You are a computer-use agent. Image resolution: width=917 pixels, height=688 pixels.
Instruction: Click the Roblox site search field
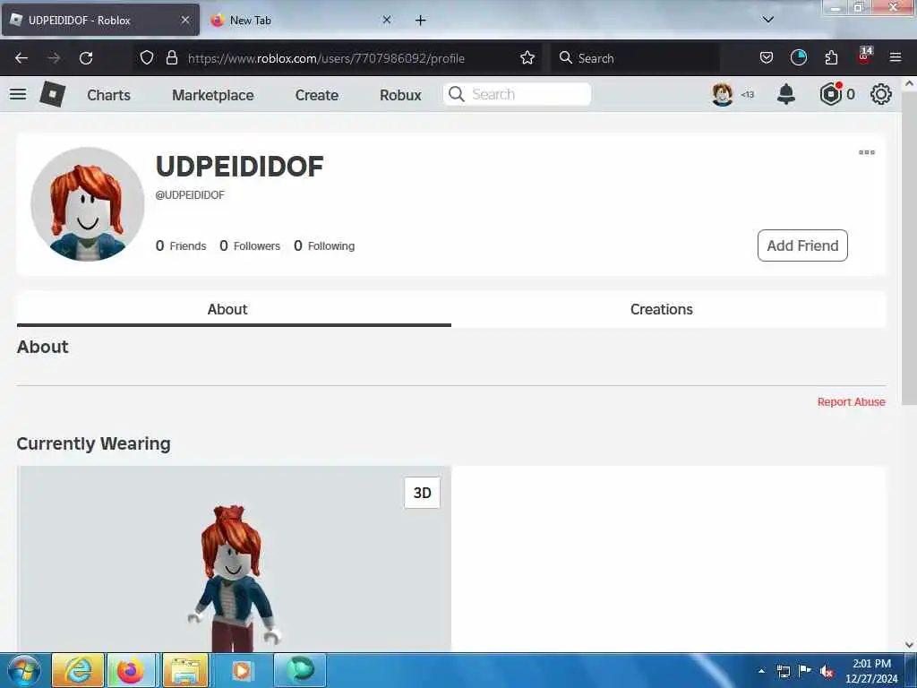click(517, 94)
